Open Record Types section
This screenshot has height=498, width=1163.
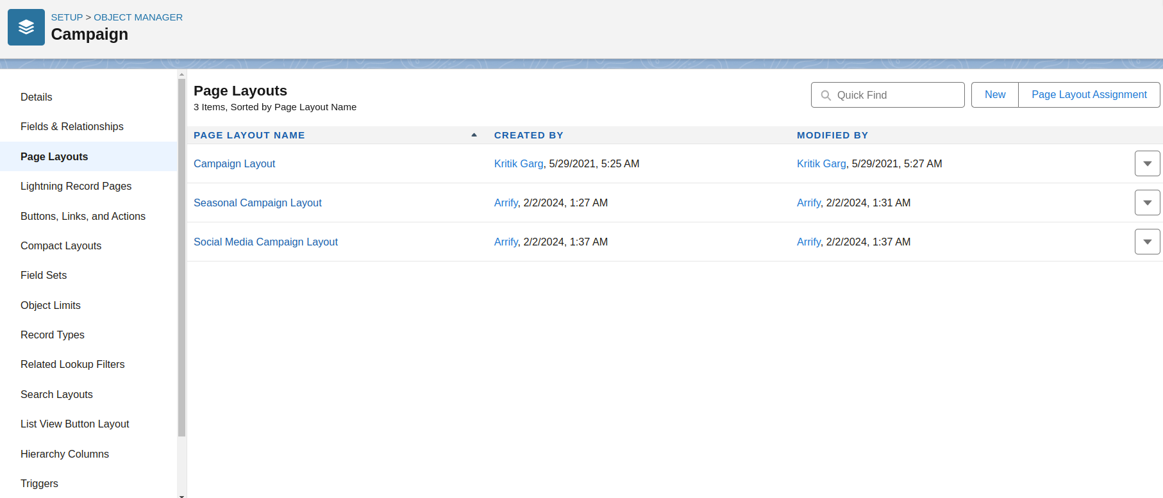pos(53,335)
